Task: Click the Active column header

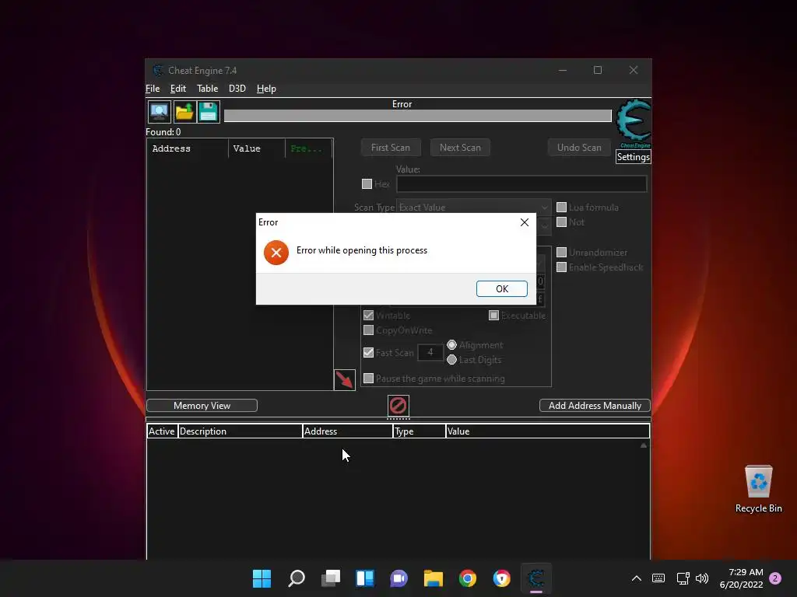Action: click(162, 431)
